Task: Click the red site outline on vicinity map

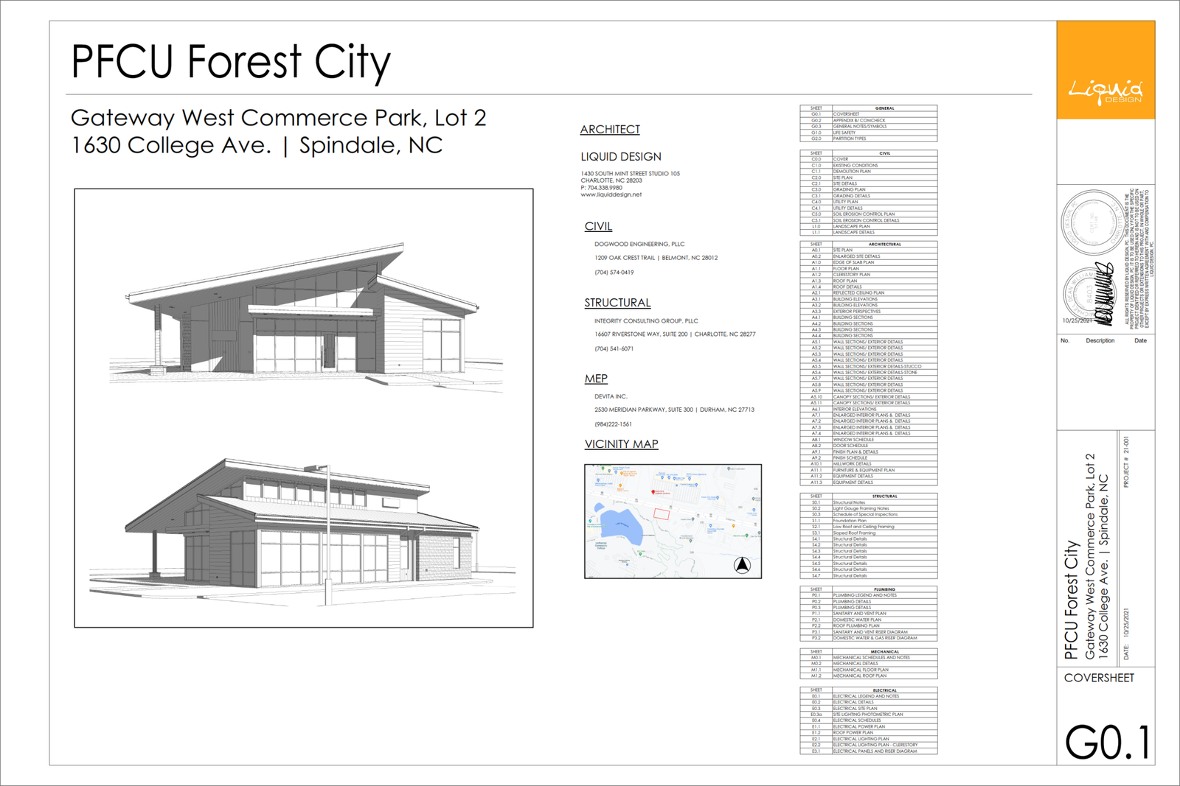Action: (662, 514)
